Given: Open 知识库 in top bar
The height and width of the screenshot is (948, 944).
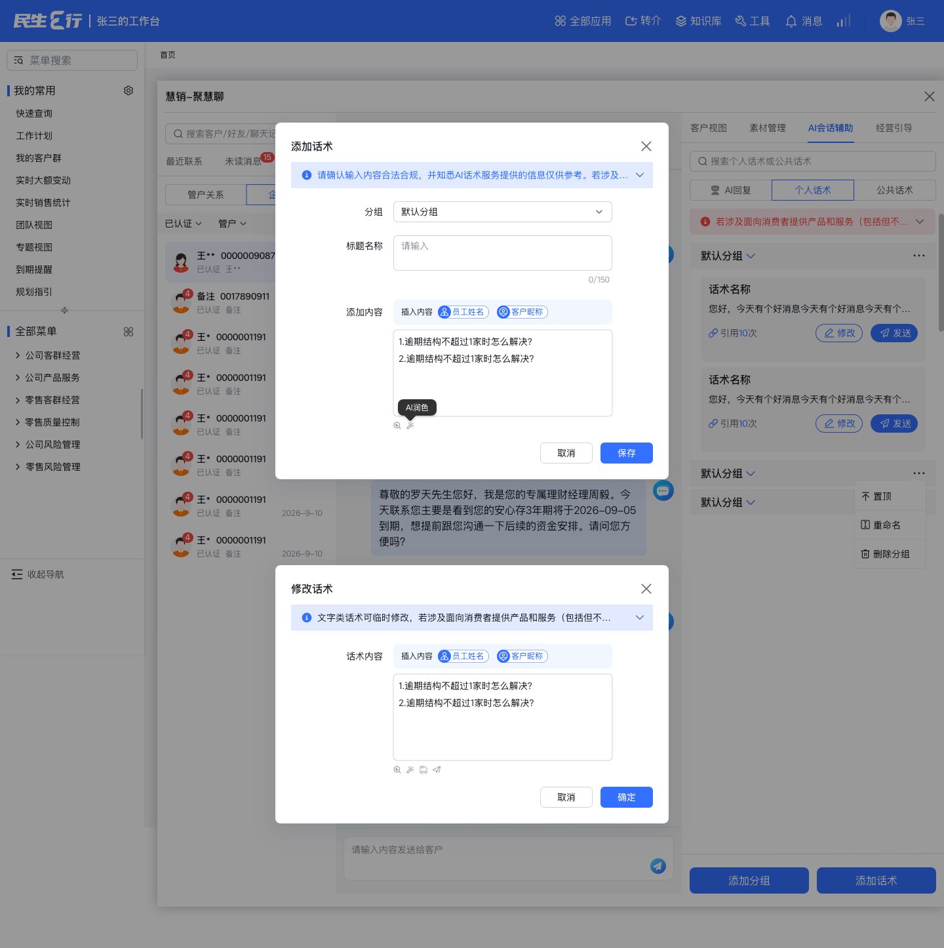Looking at the screenshot, I should pyautogui.click(x=698, y=21).
